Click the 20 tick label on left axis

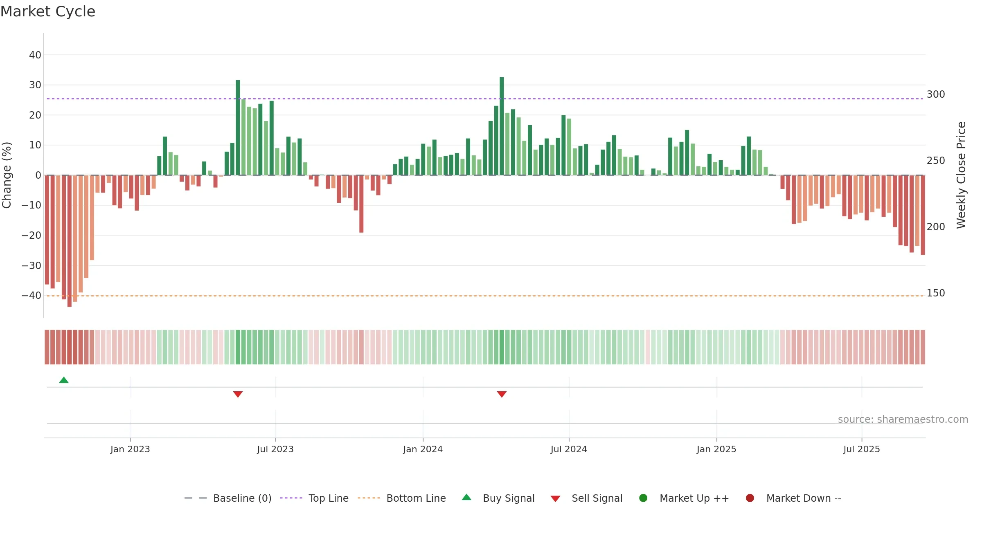[35, 115]
